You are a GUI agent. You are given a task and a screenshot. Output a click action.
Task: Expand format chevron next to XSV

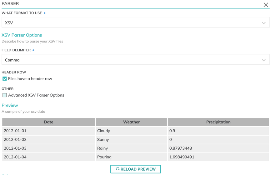pos(263,23)
